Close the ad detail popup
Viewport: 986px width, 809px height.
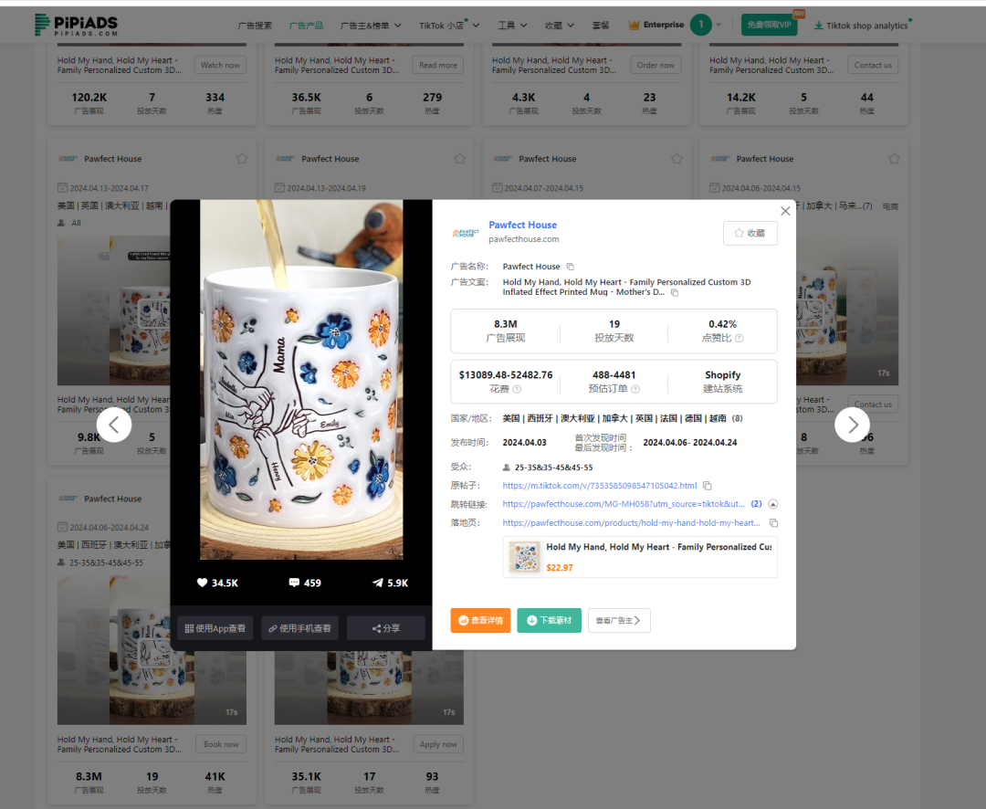tap(785, 211)
